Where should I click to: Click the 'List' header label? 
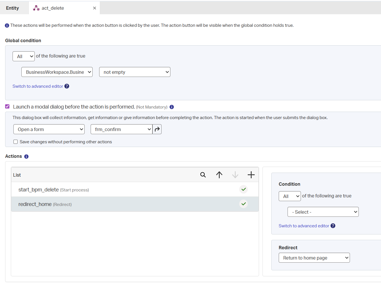(17, 175)
